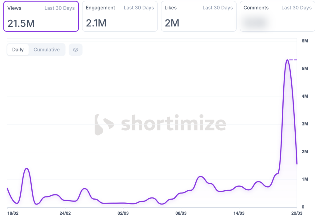The height and width of the screenshot is (219, 315).
Task: Select the Engagement metric card
Action: pyautogui.click(x=120, y=16)
